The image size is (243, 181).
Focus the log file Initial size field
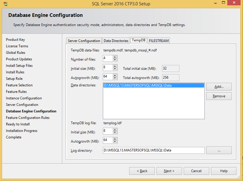tap(108, 131)
